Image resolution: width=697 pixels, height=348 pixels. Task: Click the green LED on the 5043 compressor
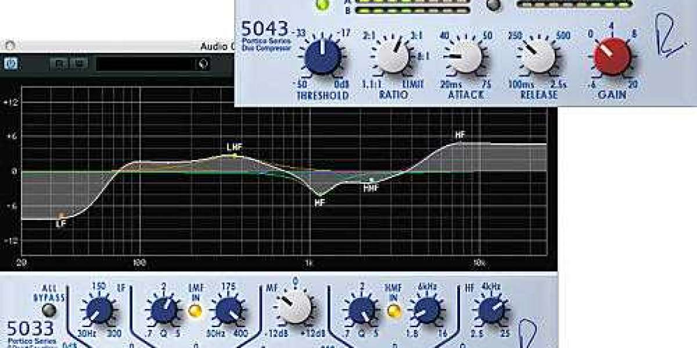(x=321, y=5)
